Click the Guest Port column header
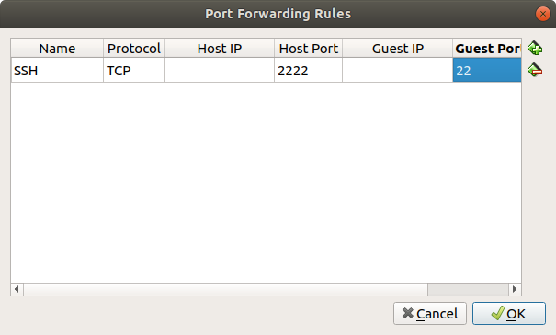Screen dimensions: 556x335 tap(487, 49)
